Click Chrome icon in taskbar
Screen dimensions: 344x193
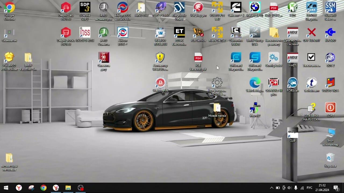point(44,188)
